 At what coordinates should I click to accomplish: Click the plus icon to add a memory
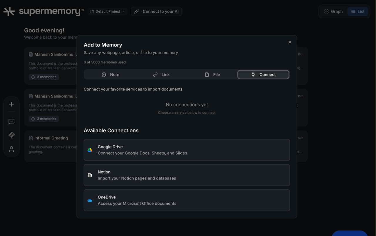pos(11,104)
